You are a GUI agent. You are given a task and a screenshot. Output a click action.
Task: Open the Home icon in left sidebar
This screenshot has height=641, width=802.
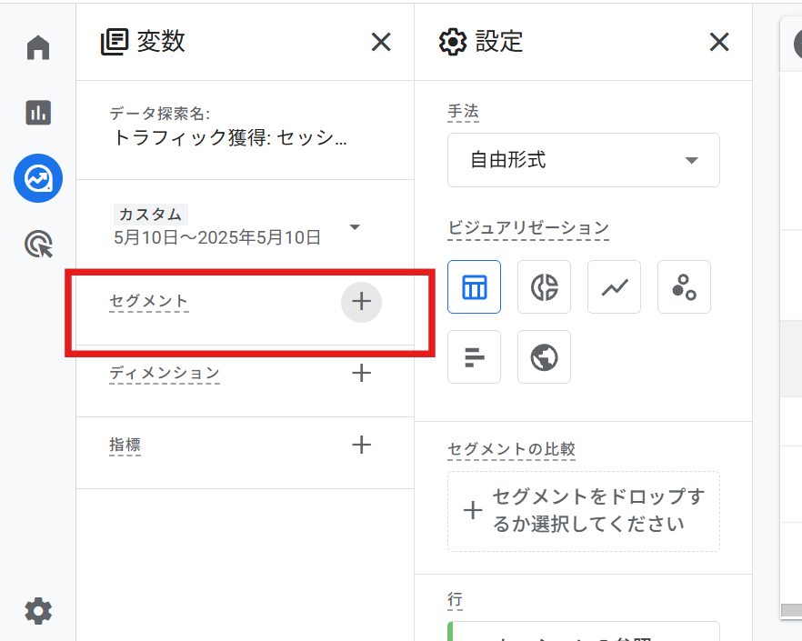pos(38,47)
